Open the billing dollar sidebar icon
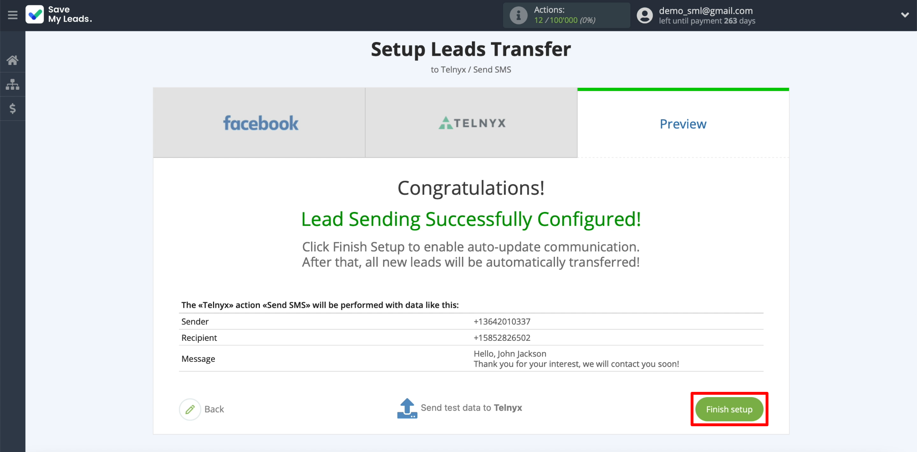 click(12, 109)
